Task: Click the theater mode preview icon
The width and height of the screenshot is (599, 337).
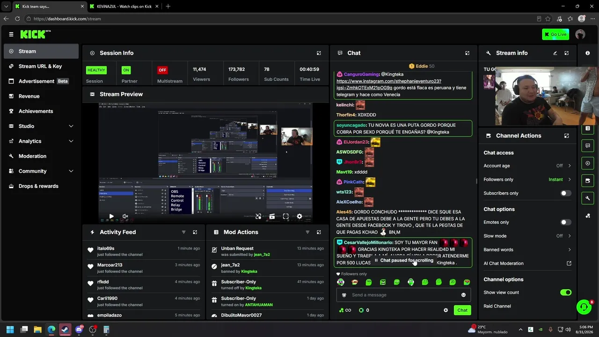Action: click(x=272, y=217)
